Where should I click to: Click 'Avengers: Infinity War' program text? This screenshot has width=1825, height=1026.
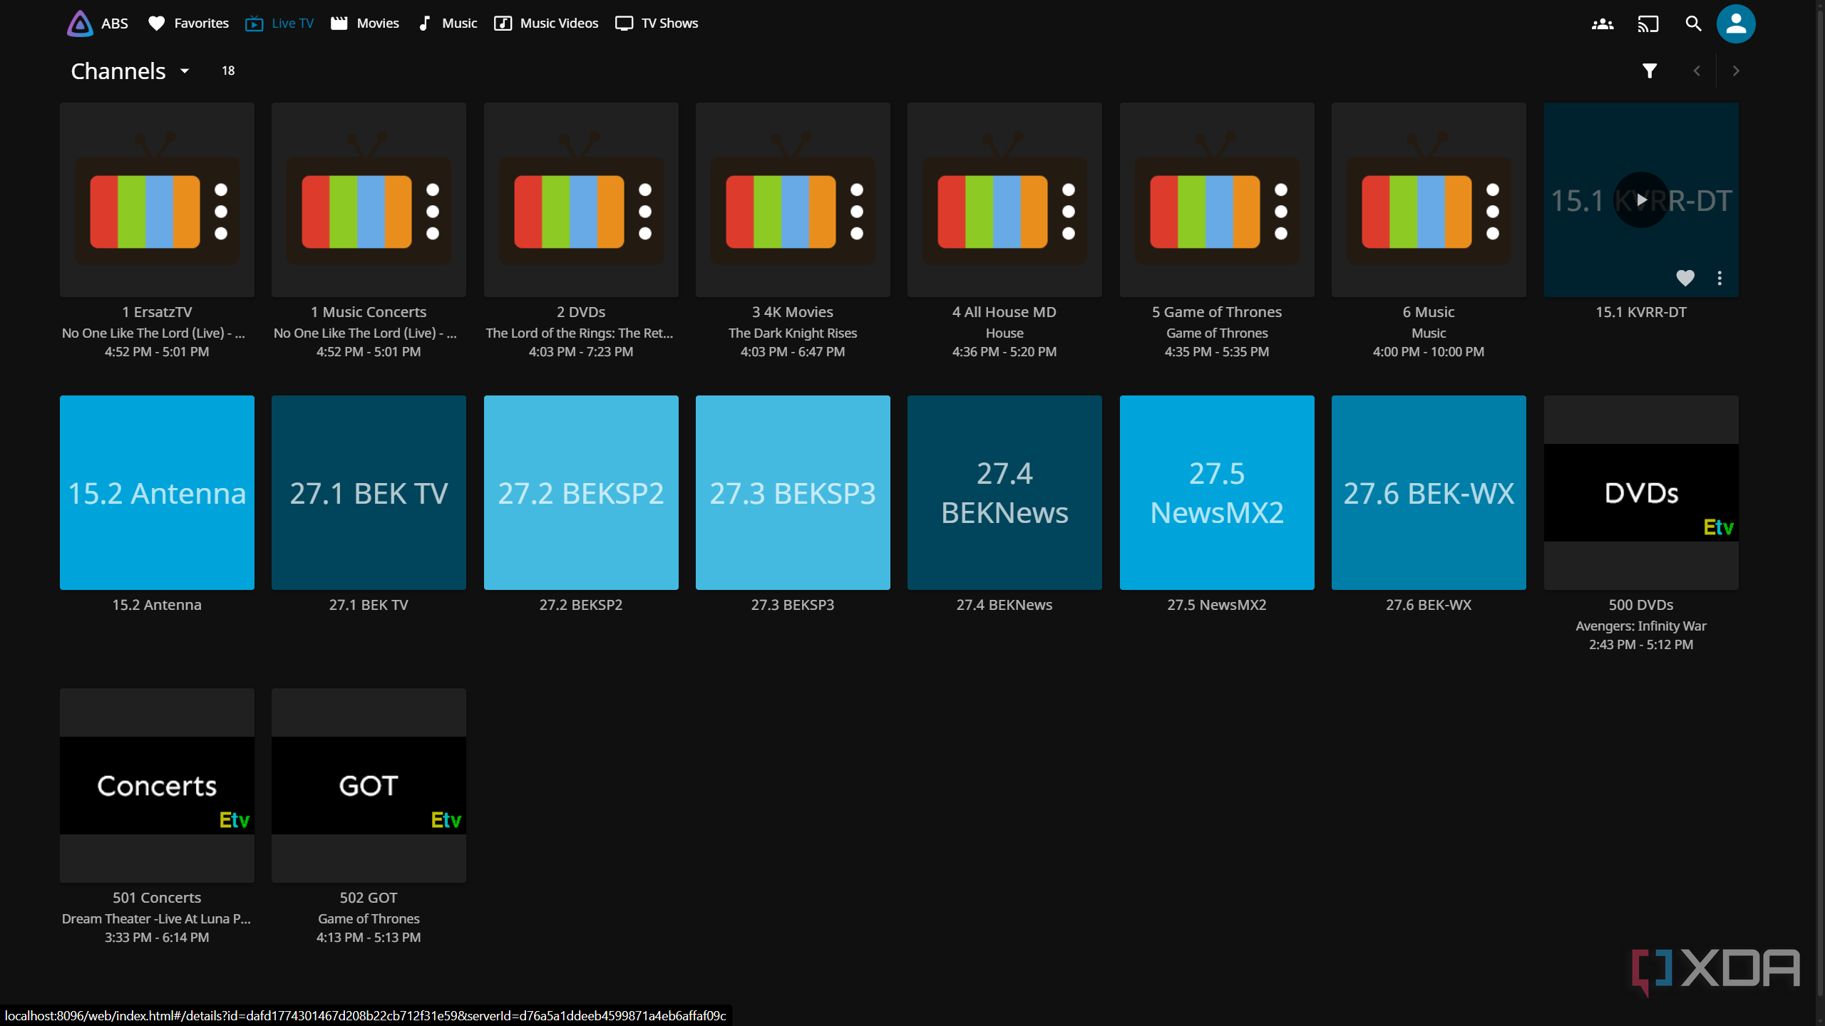coord(1641,626)
